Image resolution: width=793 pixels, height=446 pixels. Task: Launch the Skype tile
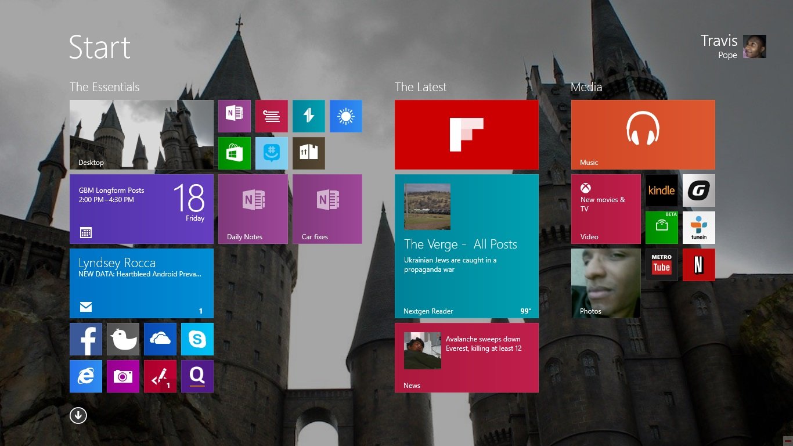coord(197,339)
